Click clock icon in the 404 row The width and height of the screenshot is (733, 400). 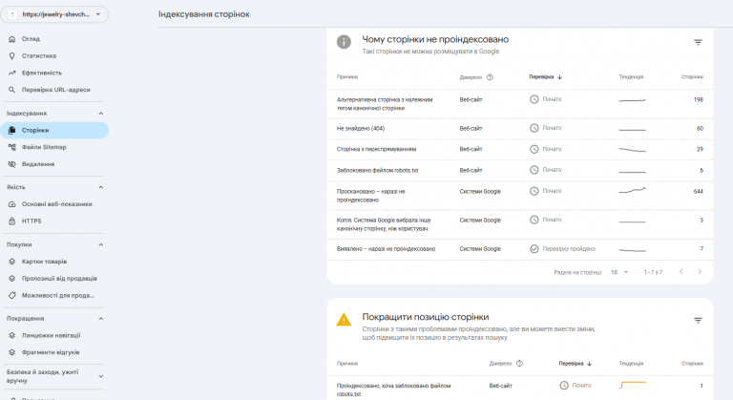click(534, 128)
